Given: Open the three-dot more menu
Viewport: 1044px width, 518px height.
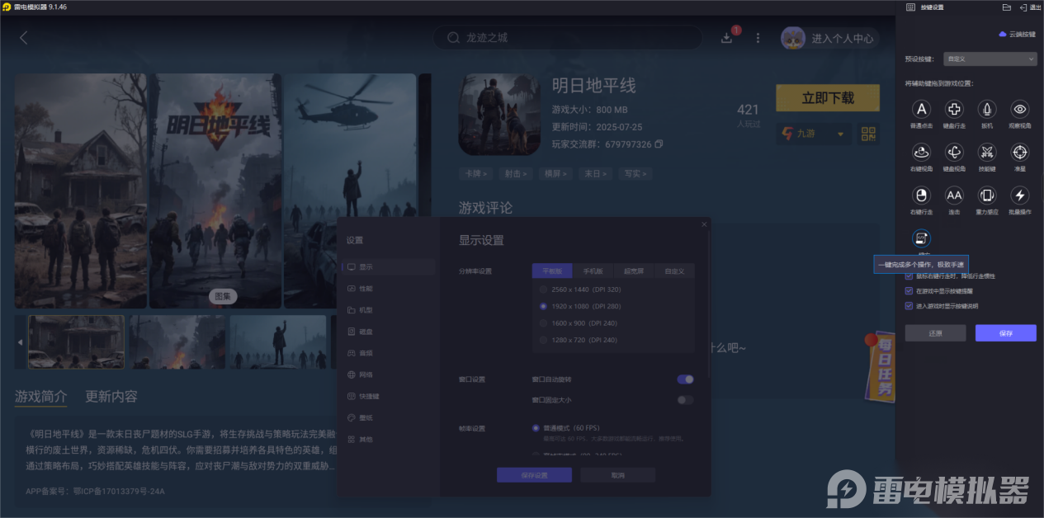Looking at the screenshot, I should (x=758, y=38).
